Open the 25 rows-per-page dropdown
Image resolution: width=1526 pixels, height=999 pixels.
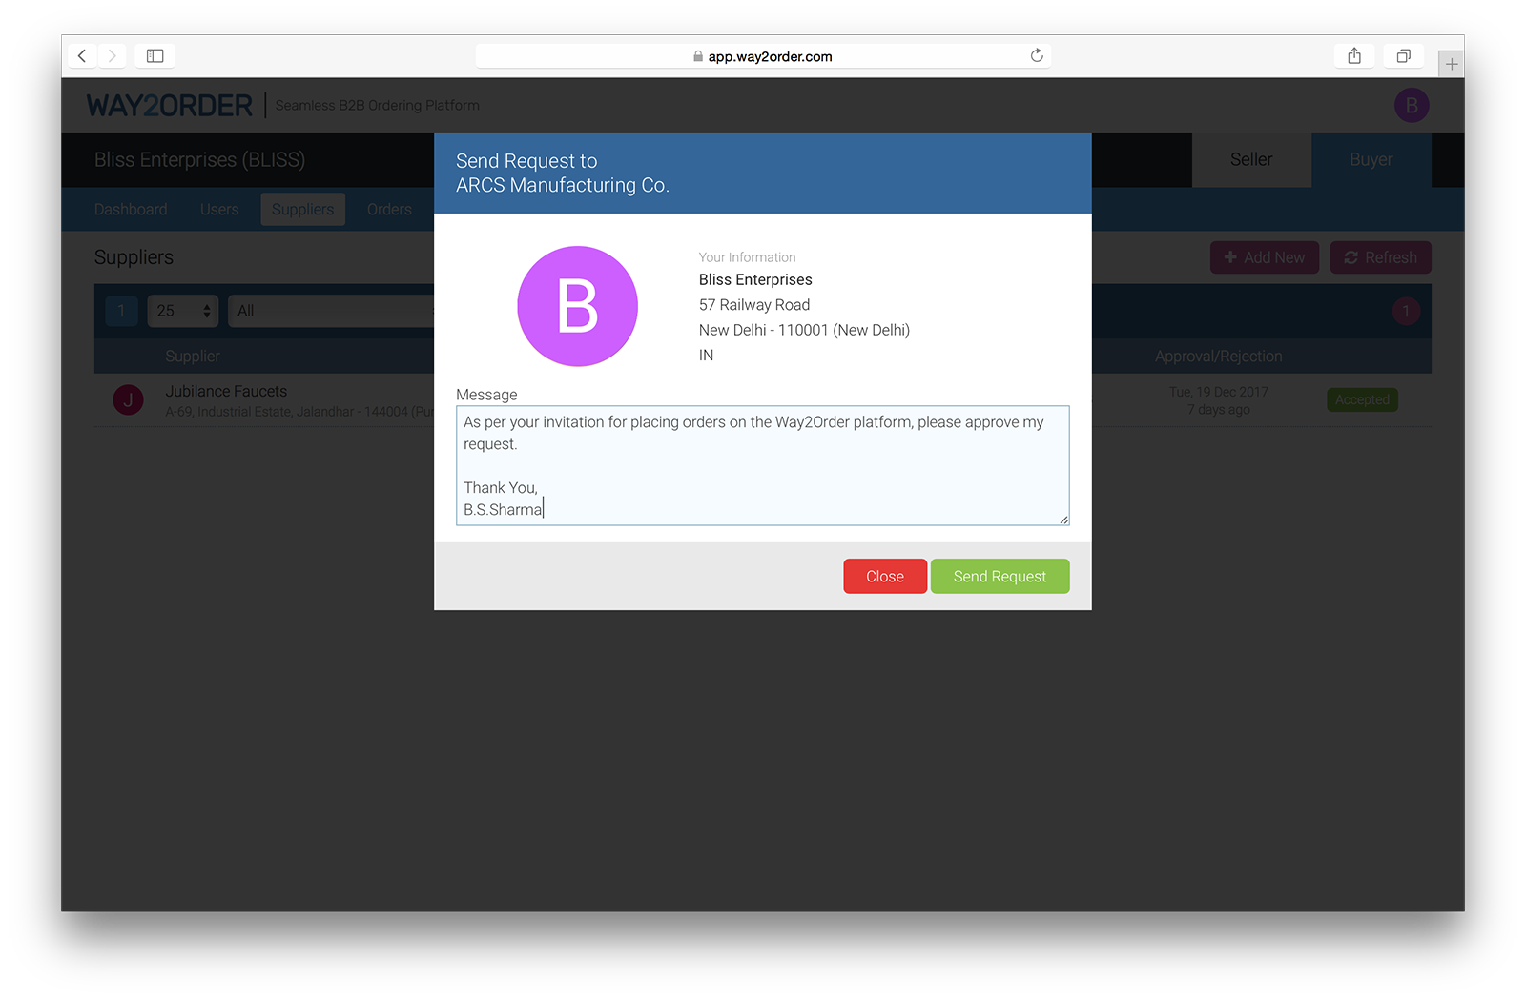point(183,311)
